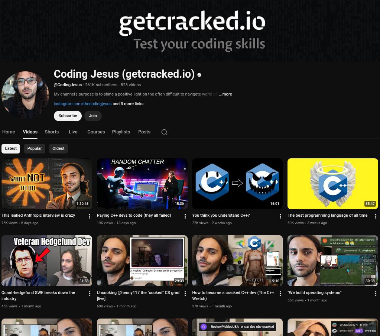This screenshot has height=336, width=380.
Task: Open title How to become a cracked C++ dev
Action: pyautogui.click(x=233, y=295)
